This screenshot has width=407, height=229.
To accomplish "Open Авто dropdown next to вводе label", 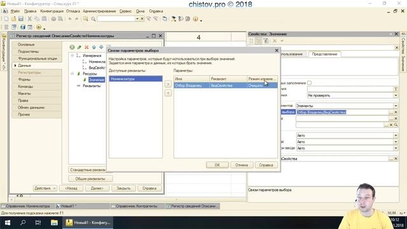I will (x=396, y=148).
